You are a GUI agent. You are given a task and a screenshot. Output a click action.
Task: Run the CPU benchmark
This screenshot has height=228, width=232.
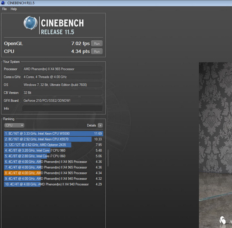tap(97, 51)
